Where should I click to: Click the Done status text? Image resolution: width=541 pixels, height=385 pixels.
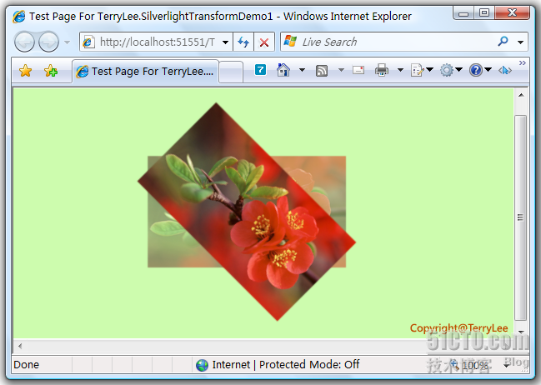26,365
